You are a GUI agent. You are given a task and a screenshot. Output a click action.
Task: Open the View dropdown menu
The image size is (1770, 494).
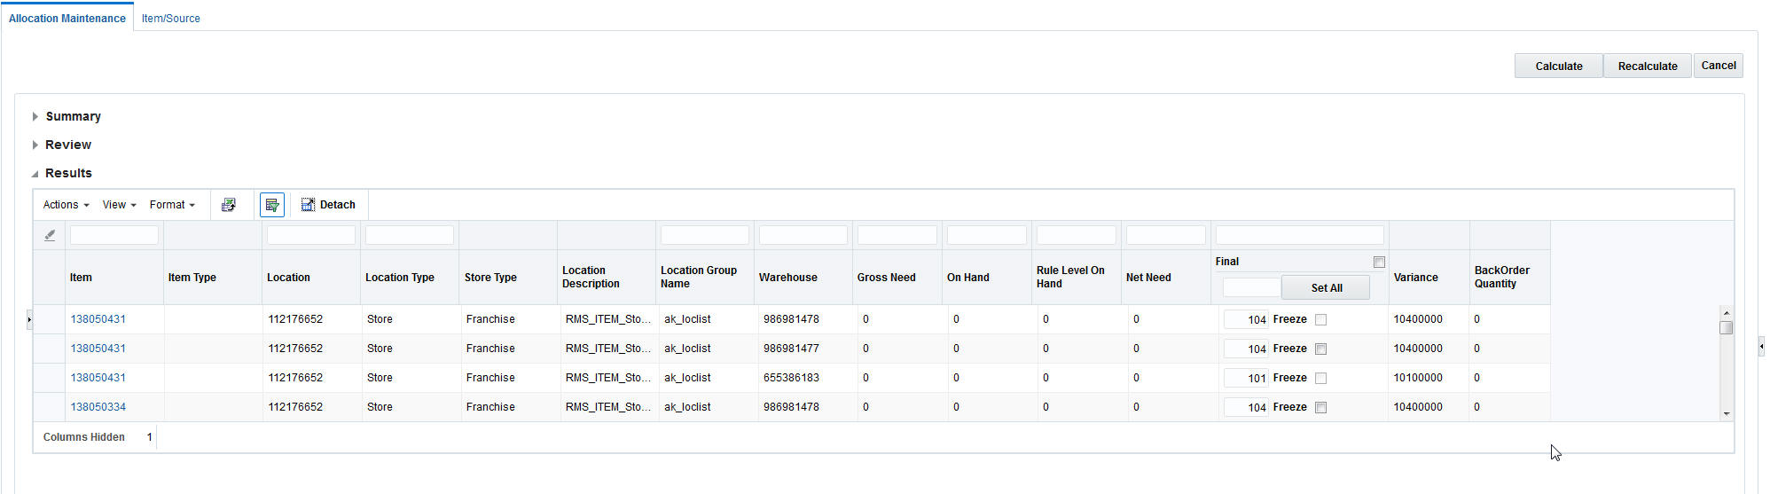(x=120, y=205)
